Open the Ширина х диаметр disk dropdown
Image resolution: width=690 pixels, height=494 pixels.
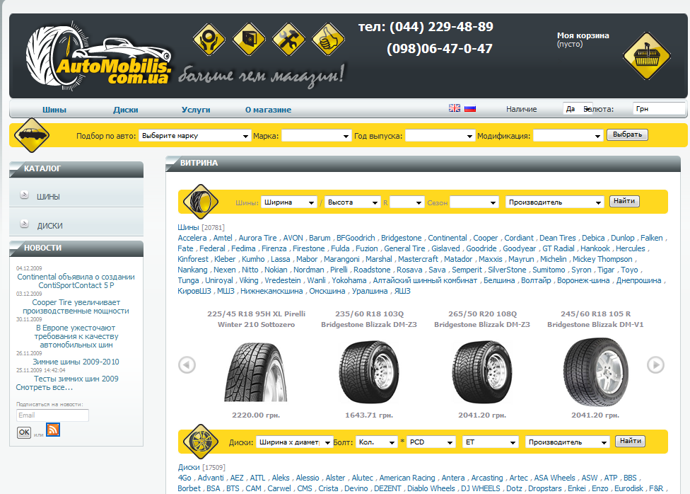click(294, 442)
